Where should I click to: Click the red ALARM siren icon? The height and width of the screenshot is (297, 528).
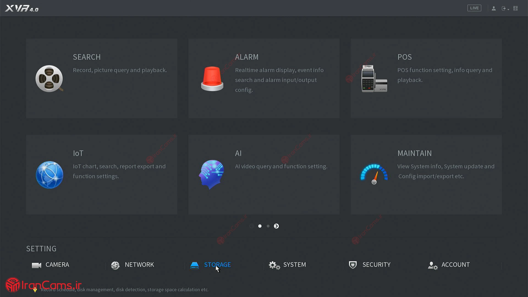[212, 79]
